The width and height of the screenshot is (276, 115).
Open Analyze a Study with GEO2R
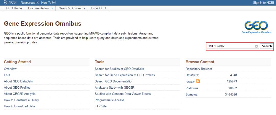point(114,88)
